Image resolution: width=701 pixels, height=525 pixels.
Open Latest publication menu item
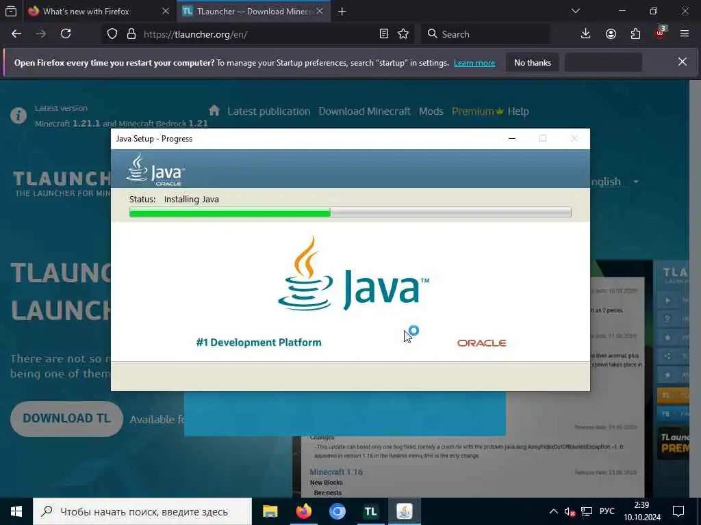pyautogui.click(x=268, y=111)
